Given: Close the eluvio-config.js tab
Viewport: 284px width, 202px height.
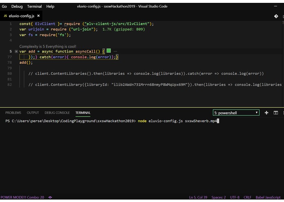Looking at the screenshot, I should 38,16.
